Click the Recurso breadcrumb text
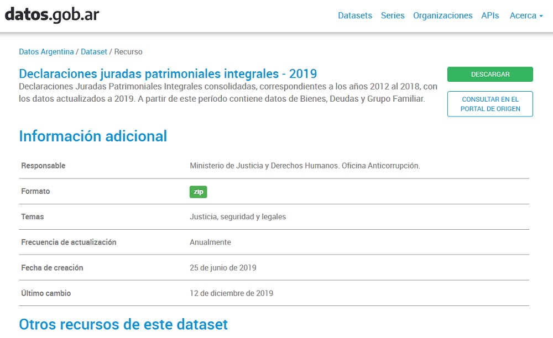The image size is (553, 338). pos(128,51)
